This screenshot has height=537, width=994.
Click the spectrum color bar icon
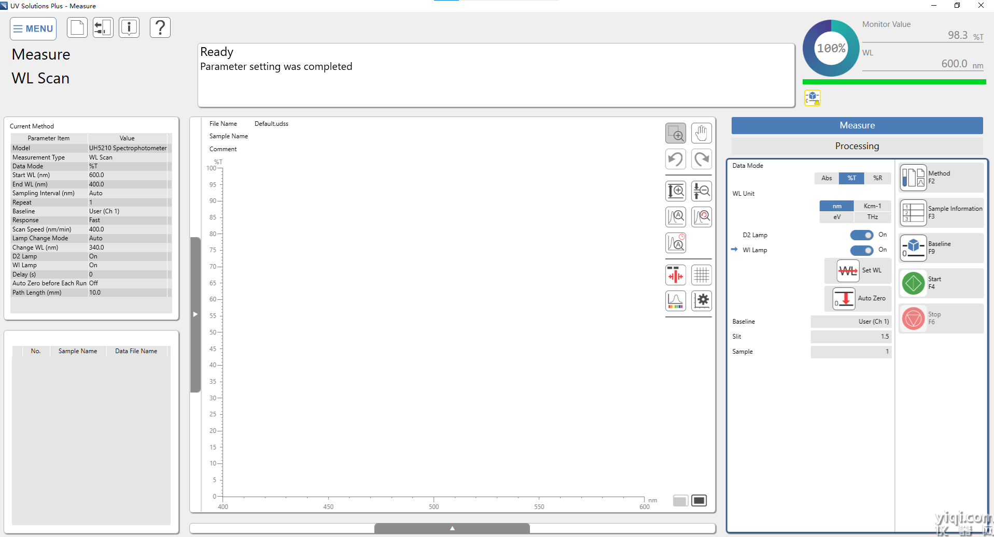pyautogui.click(x=676, y=301)
